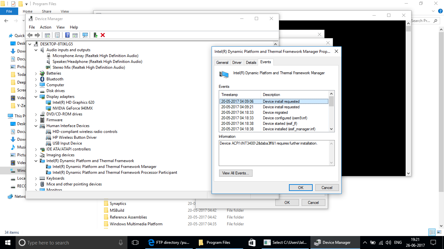This screenshot has width=444, height=249.
Task: Show hidden tray icons chevron
Action: [365, 243]
